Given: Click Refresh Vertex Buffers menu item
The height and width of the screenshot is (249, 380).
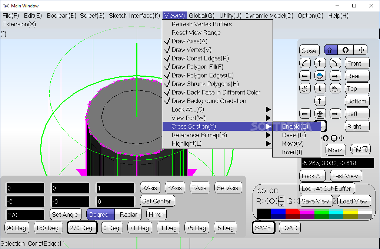Looking at the screenshot, I should point(217,24).
